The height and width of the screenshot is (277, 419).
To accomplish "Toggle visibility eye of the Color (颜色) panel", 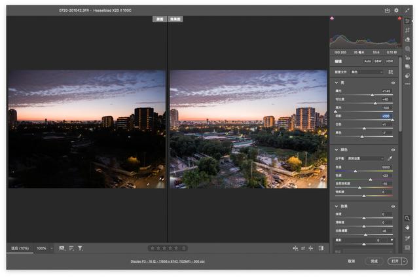I will point(393,150).
